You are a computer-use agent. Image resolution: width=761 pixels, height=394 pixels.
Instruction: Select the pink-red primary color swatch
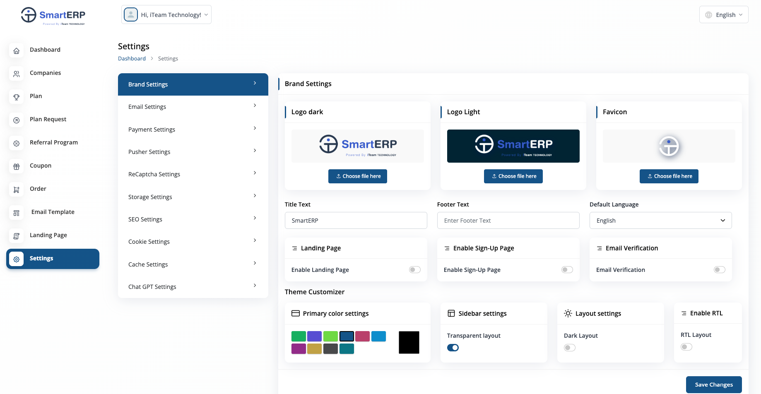click(x=362, y=336)
